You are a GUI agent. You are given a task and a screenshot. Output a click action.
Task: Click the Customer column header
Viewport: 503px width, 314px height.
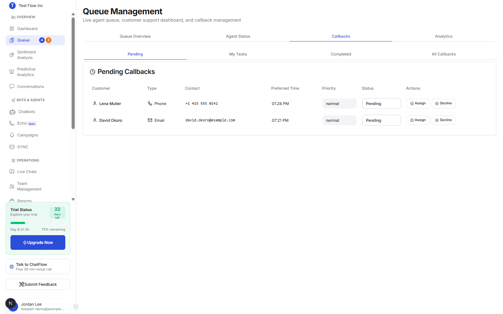[x=101, y=88]
